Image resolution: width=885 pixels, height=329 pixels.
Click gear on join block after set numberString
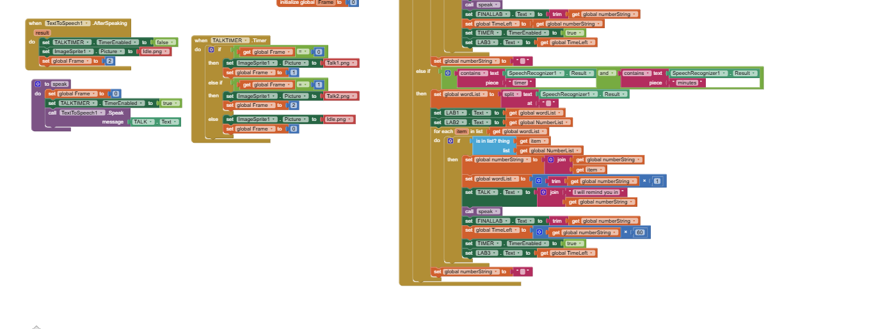coord(550,159)
